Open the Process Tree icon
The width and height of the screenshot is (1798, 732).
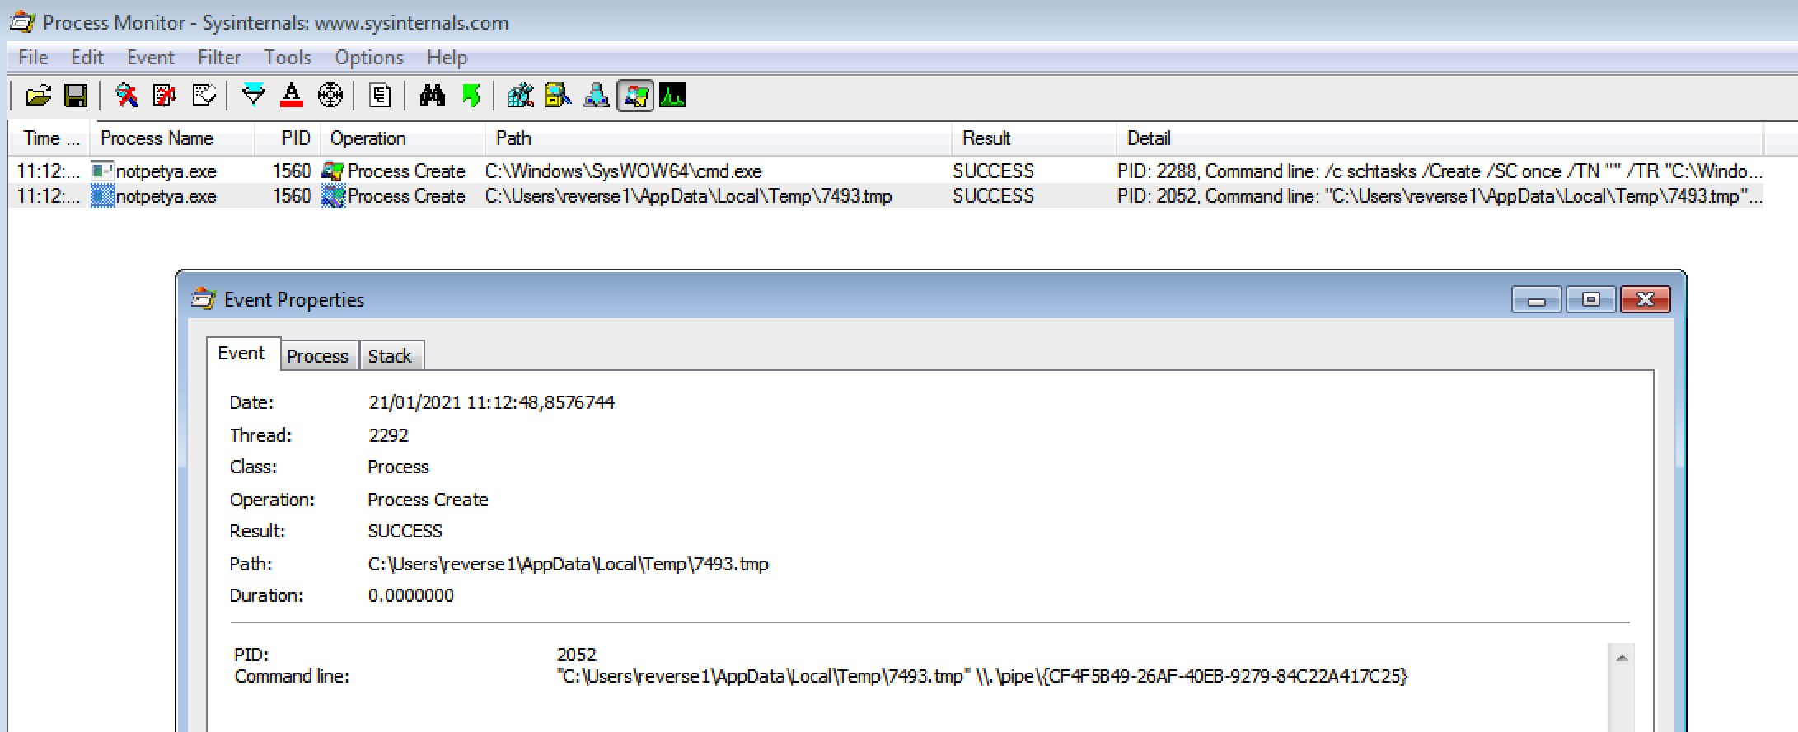(380, 96)
